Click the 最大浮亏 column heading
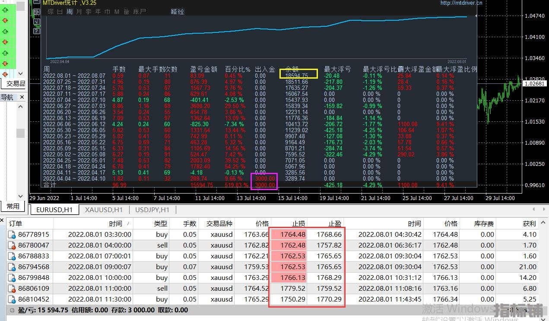 pos(337,69)
